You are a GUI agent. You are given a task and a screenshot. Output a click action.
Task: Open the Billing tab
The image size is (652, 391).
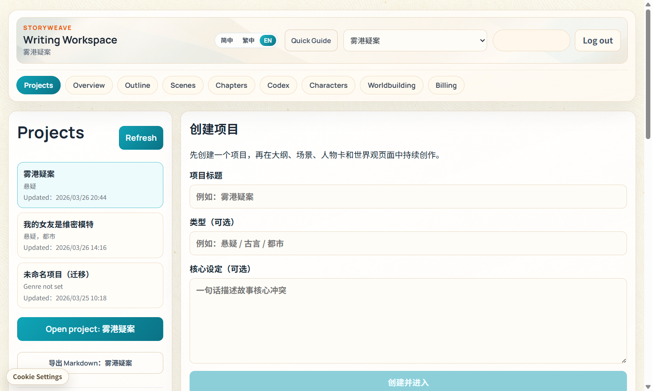446,85
